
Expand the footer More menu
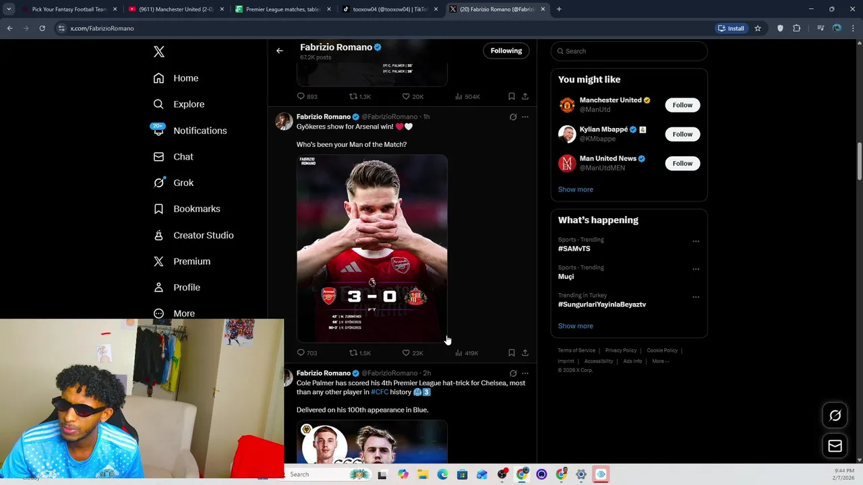(661, 361)
